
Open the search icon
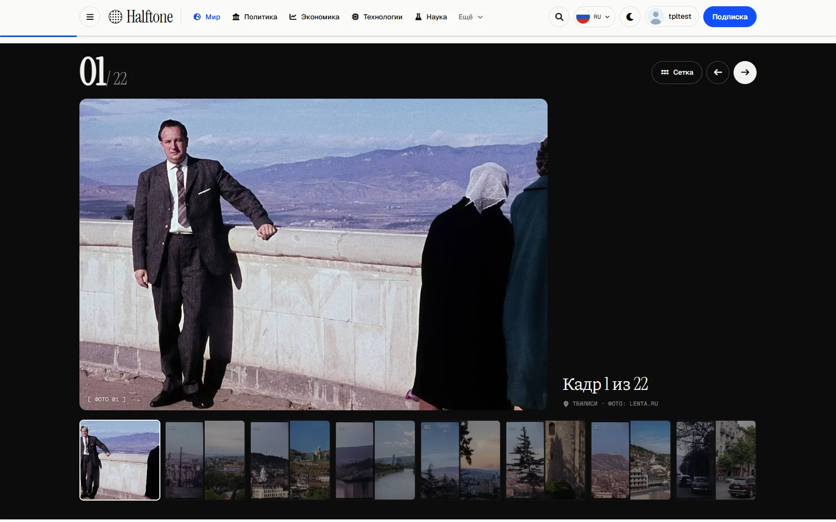559,17
